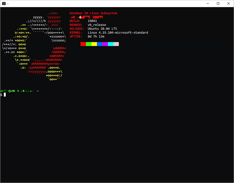Click the cyan color block
234x183 pixels.
110,44
